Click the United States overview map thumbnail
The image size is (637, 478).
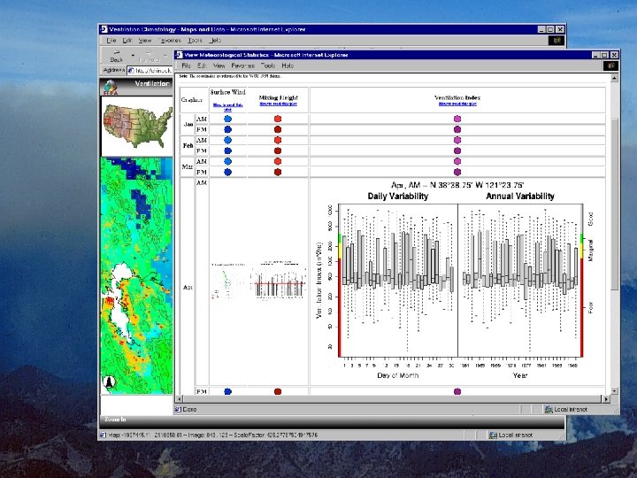pos(135,123)
